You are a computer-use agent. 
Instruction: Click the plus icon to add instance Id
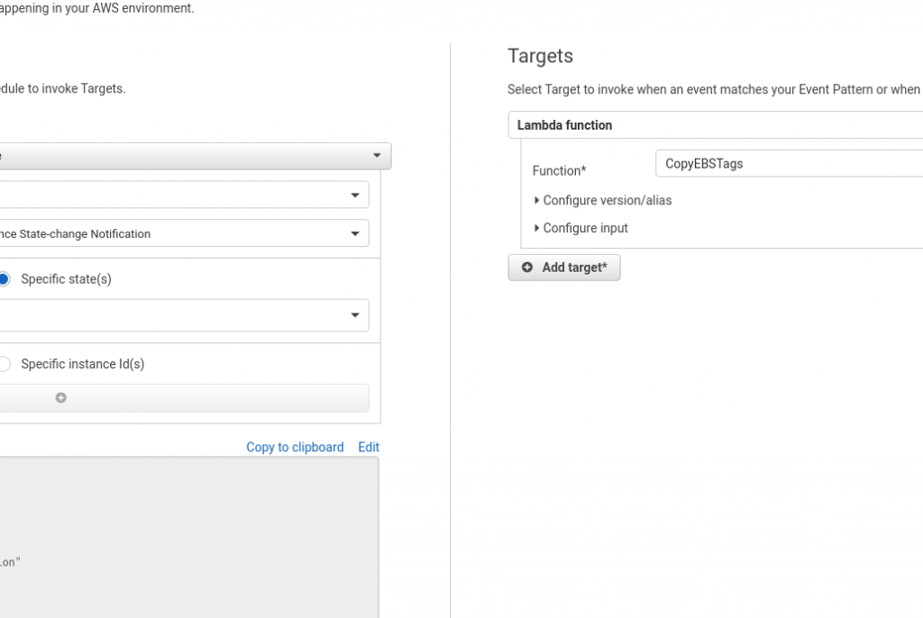tap(60, 397)
